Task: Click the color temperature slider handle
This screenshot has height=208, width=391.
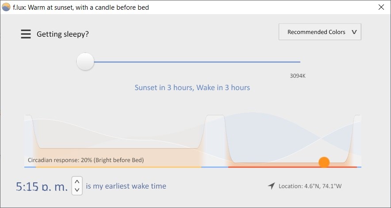Action: point(85,61)
